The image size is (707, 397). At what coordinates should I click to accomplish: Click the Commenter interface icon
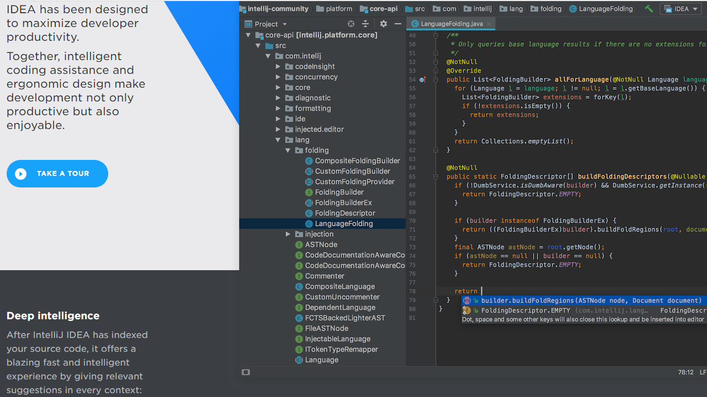pos(299,276)
